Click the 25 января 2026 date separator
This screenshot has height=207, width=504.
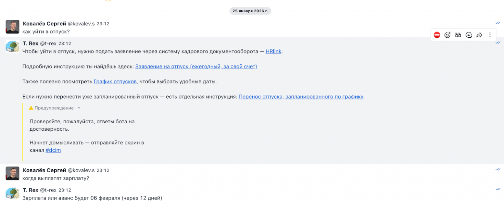[250, 11]
